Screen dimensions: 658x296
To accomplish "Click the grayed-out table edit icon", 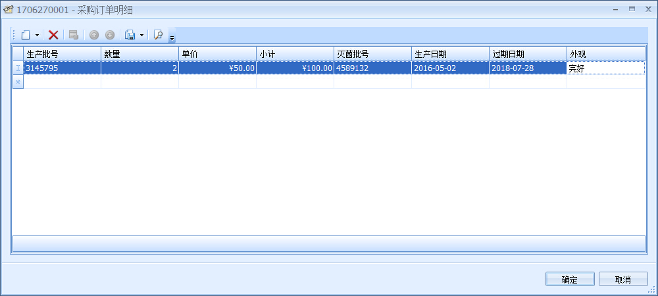I will pyautogui.click(x=73, y=35).
